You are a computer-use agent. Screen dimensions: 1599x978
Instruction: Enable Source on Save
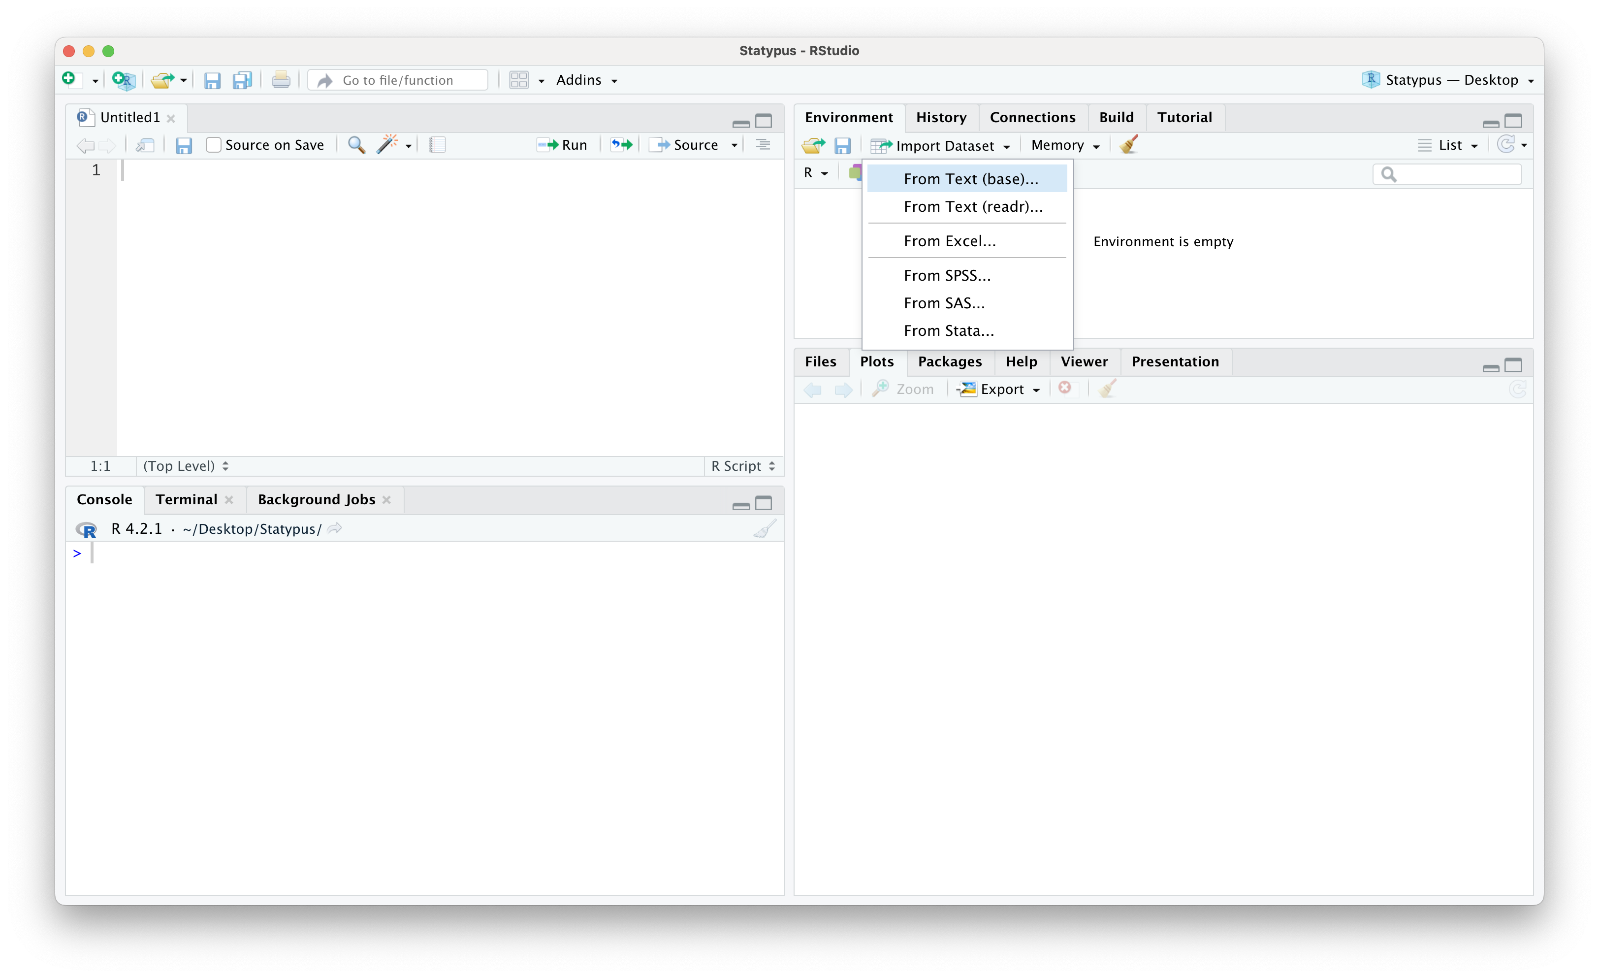coord(214,145)
